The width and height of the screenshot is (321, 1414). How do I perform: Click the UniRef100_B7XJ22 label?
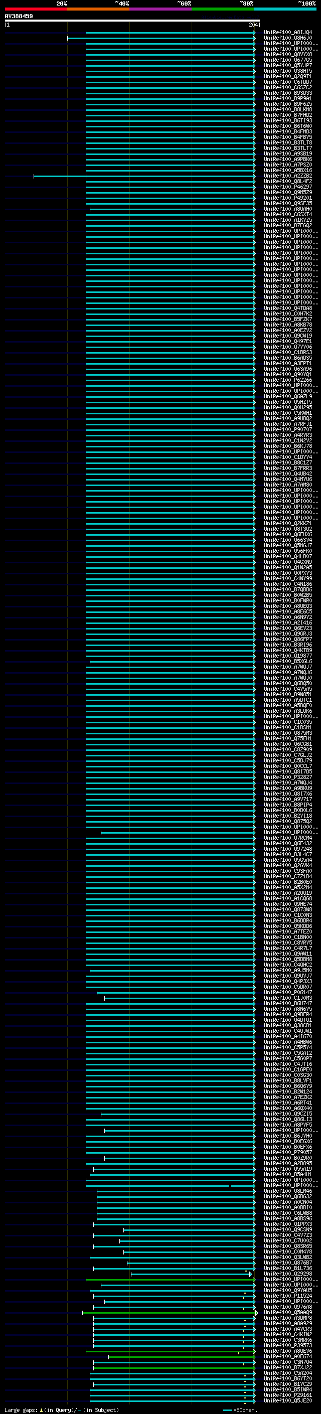coord(288,1367)
